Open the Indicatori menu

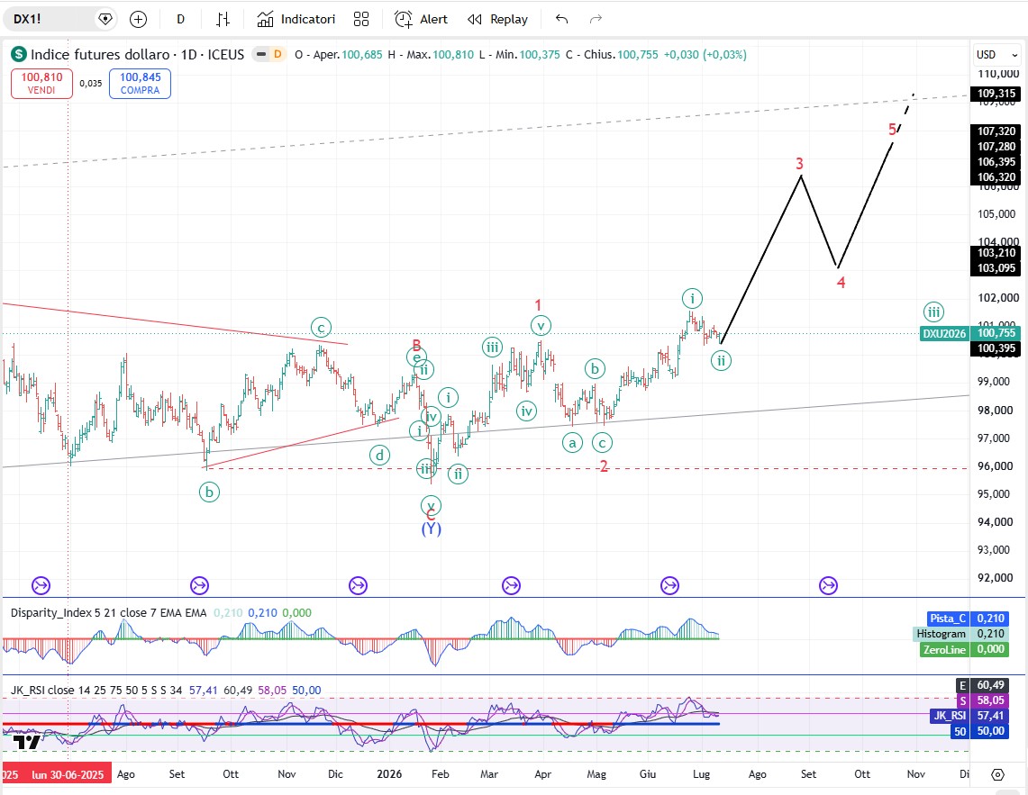click(296, 20)
